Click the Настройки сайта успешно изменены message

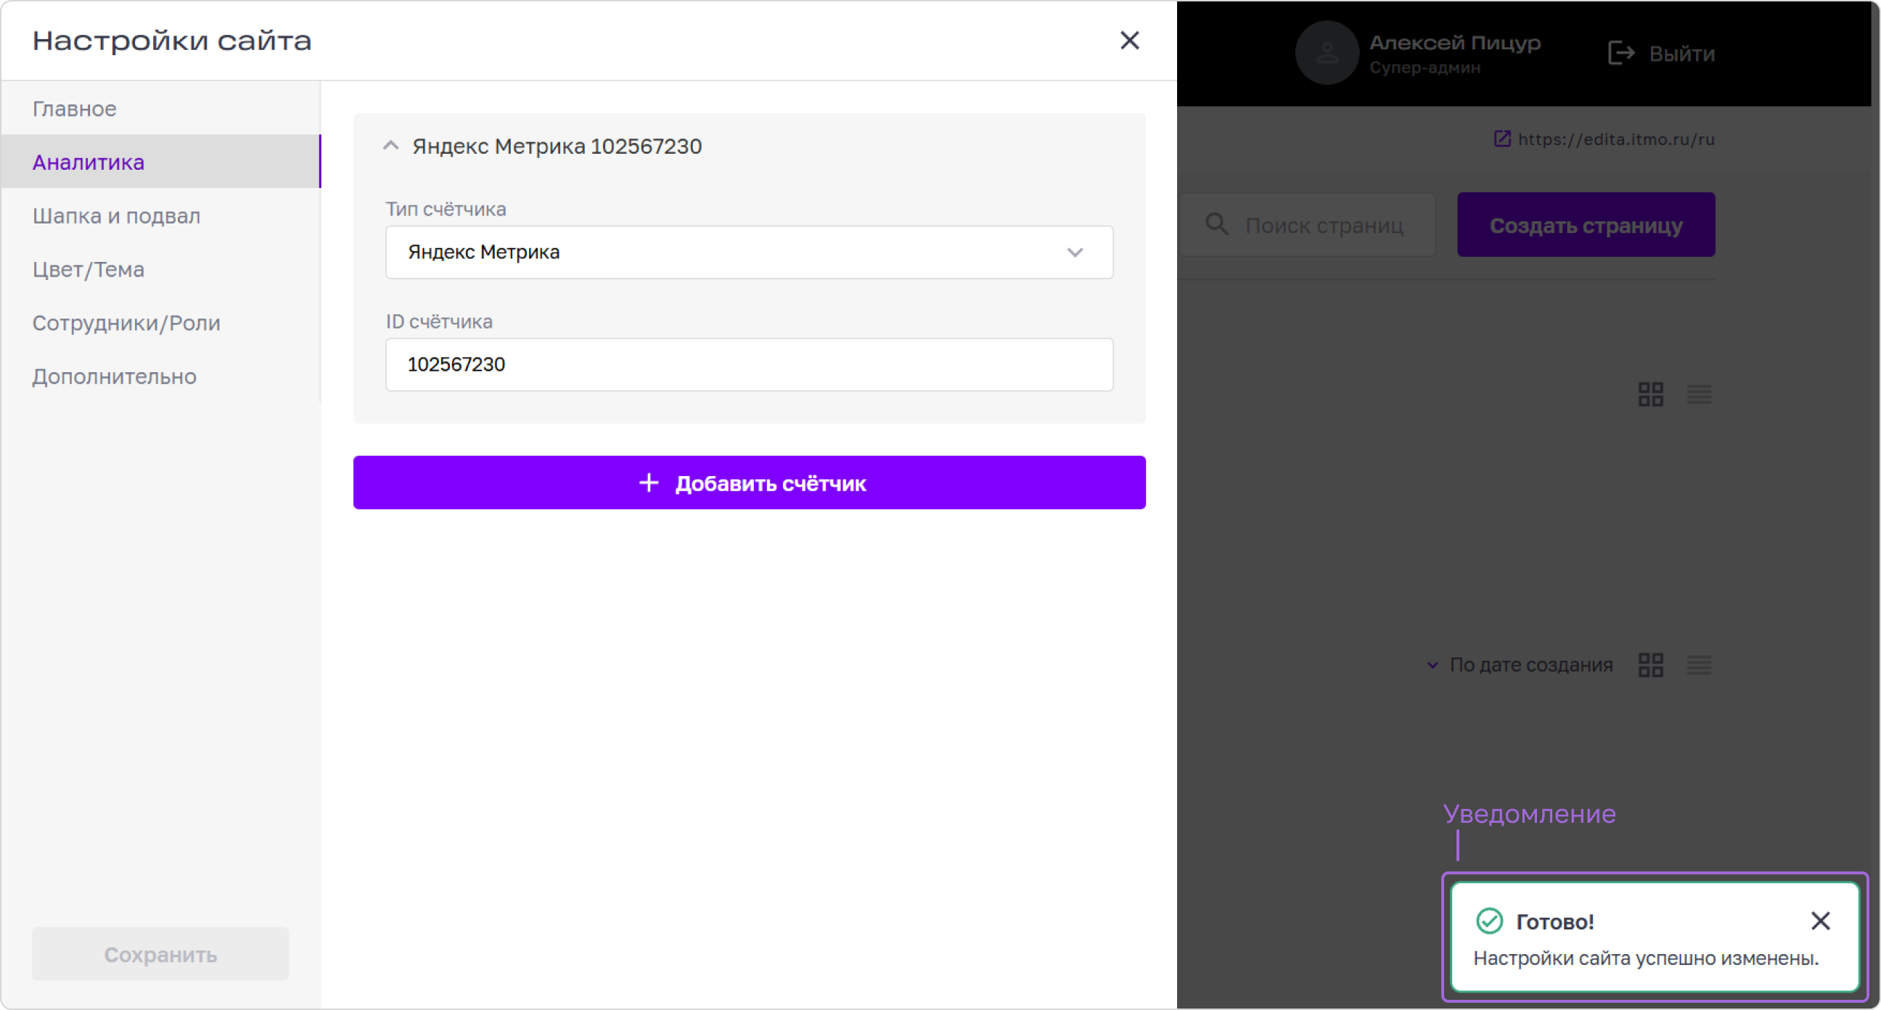point(1646,958)
